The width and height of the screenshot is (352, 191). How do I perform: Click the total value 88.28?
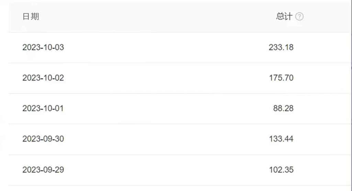pos(283,108)
